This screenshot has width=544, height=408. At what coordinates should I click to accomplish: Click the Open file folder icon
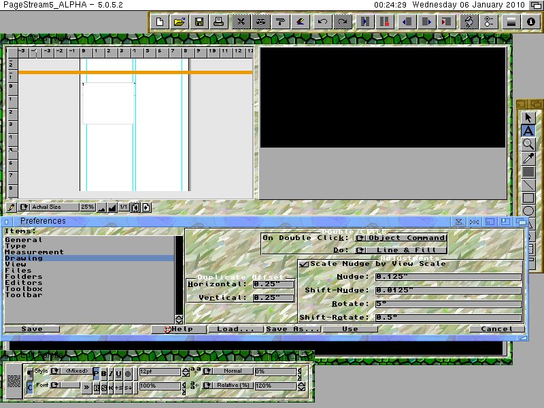[179, 22]
